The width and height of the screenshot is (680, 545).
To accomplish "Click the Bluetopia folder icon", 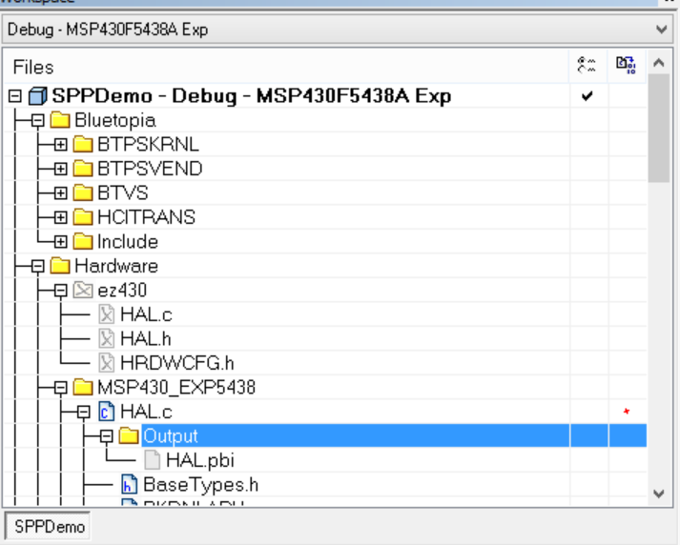I will point(60,120).
